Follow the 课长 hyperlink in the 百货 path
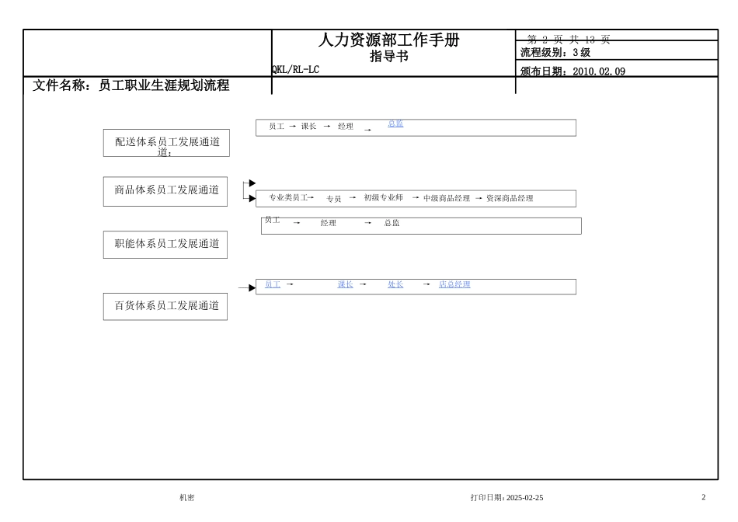 pyautogui.click(x=345, y=285)
